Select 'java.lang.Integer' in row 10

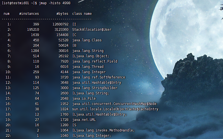click(x=89, y=72)
